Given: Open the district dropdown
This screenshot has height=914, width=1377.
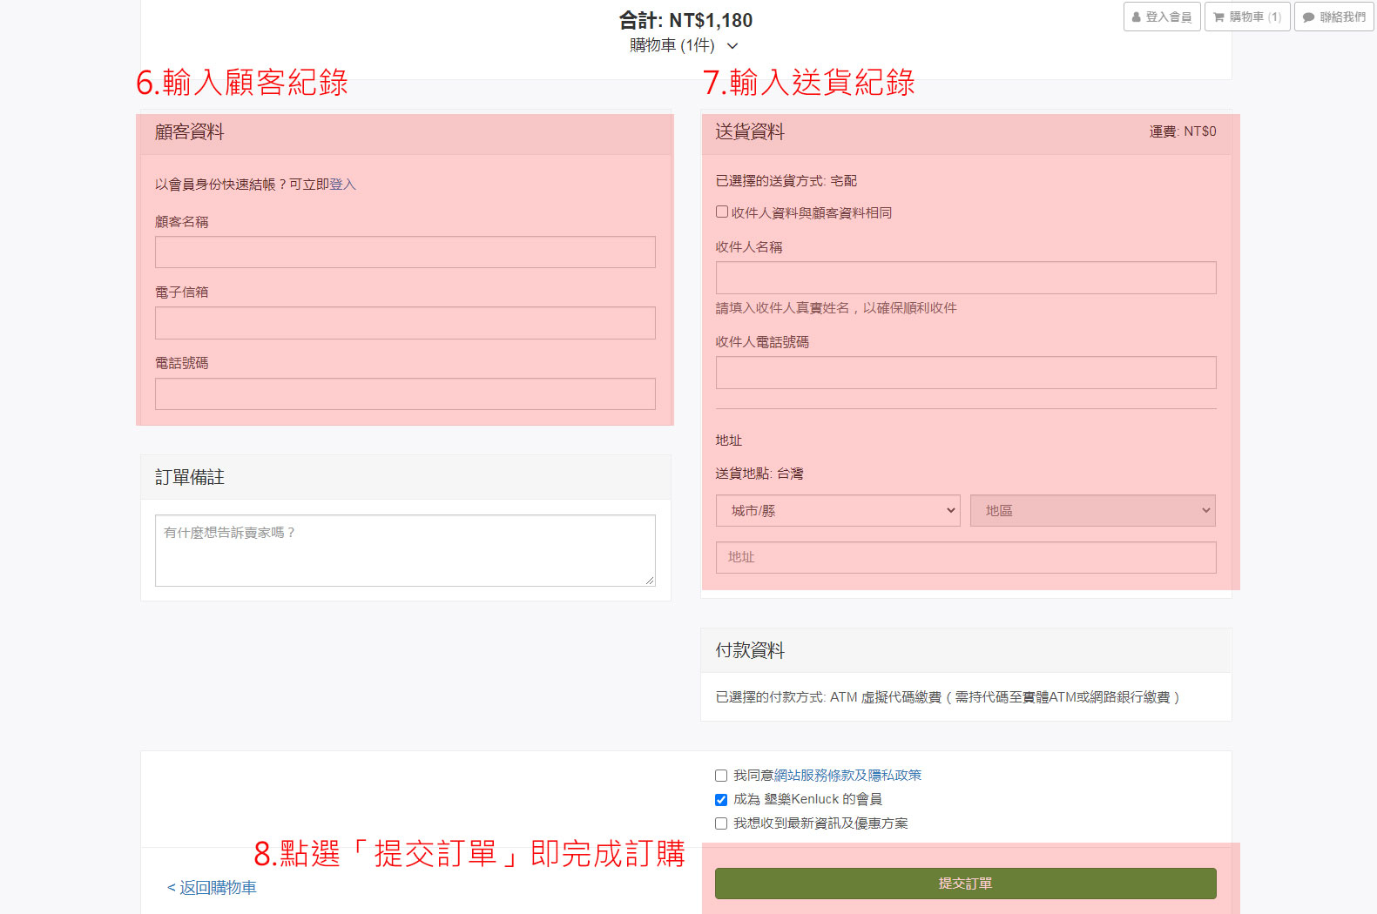Looking at the screenshot, I should click(1092, 511).
